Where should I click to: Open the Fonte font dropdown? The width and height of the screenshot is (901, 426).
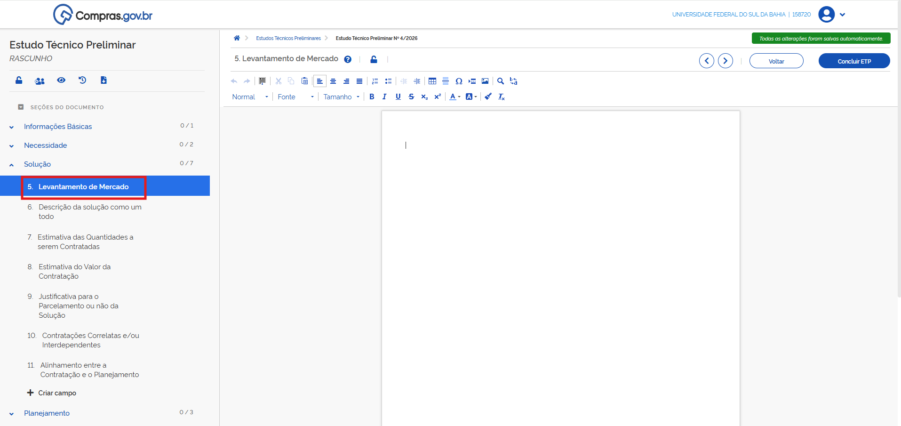point(295,97)
